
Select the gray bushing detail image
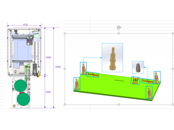click(138, 67)
